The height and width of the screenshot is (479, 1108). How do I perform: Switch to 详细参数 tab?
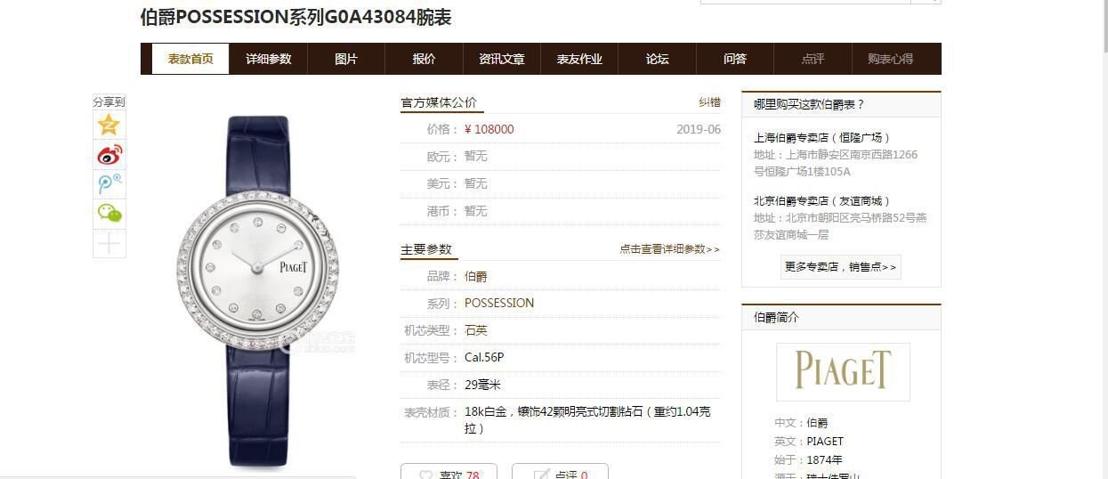(268, 59)
